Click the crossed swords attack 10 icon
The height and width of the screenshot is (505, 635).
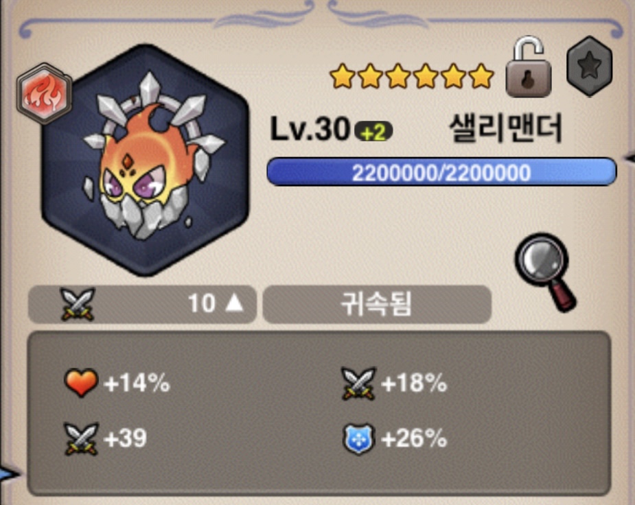click(x=78, y=304)
